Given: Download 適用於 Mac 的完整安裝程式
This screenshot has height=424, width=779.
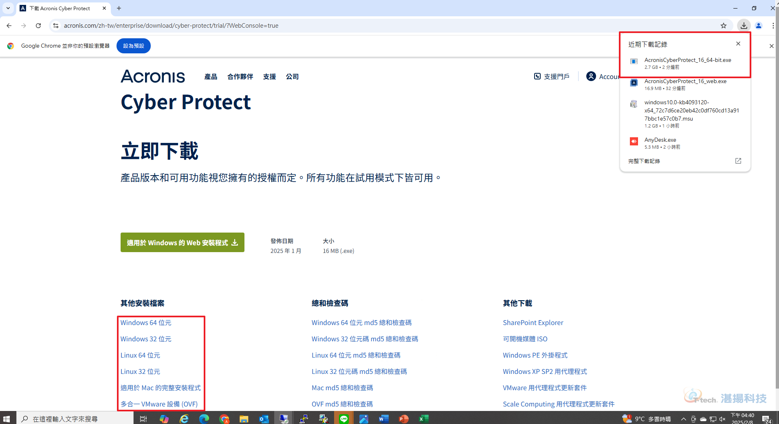Looking at the screenshot, I should tap(161, 388).
